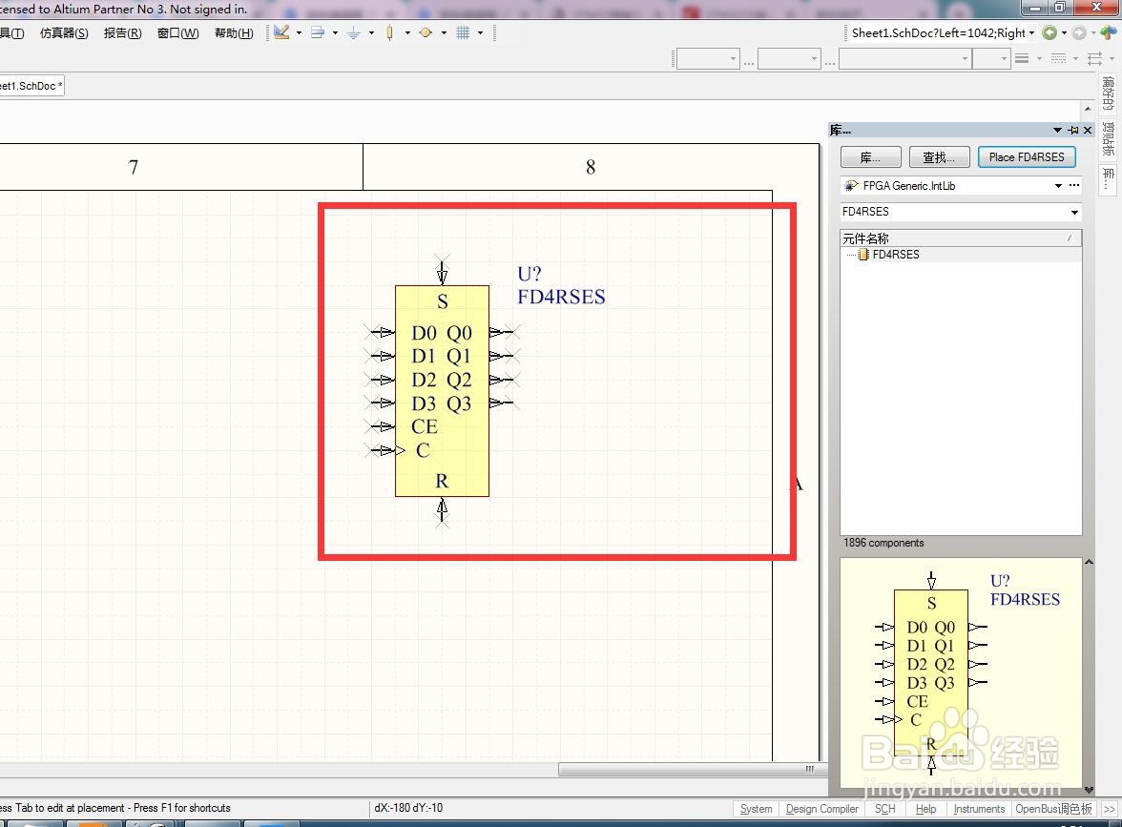Click the simulation sources icon
This screenshot has width=1122, height=827.
[x=426, y=32]
